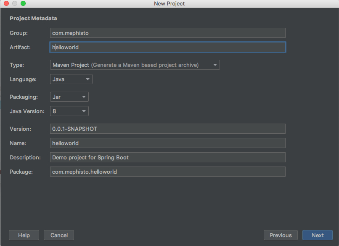Cancel the New Project dialog
This screenshot has height=246, width=339.
59,235
